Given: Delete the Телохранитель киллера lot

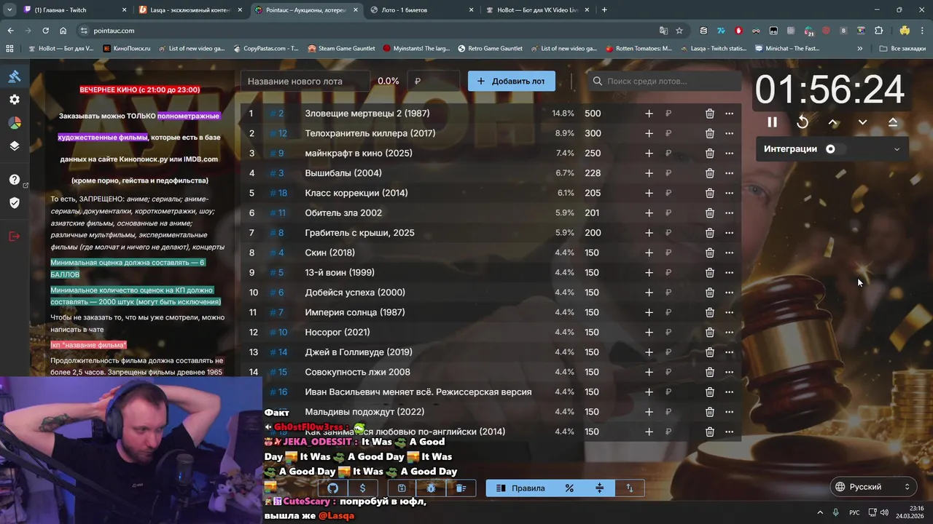Looking at the screenshot, I should coord(709,133).
